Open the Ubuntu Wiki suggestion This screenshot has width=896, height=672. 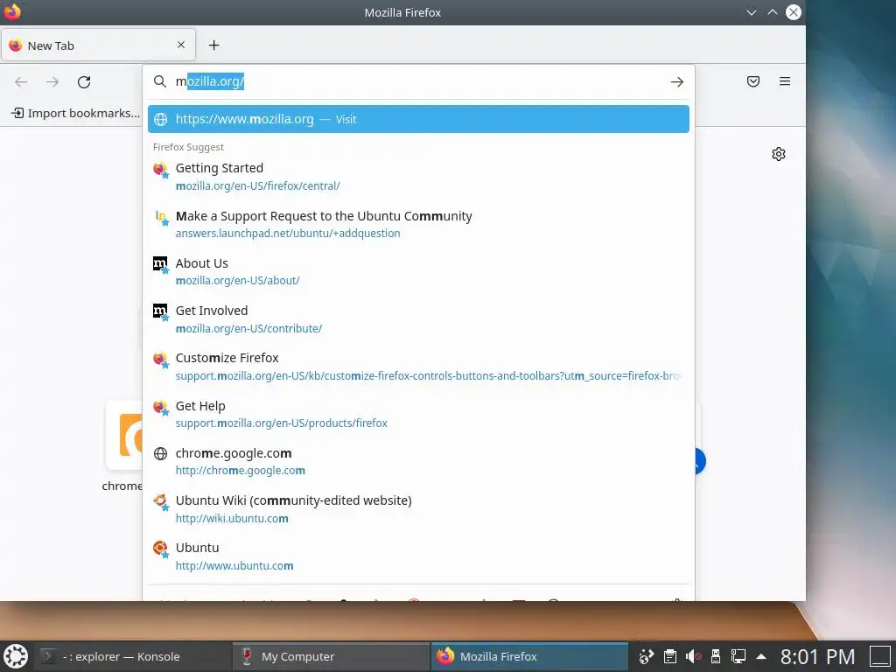coord(418,508)
